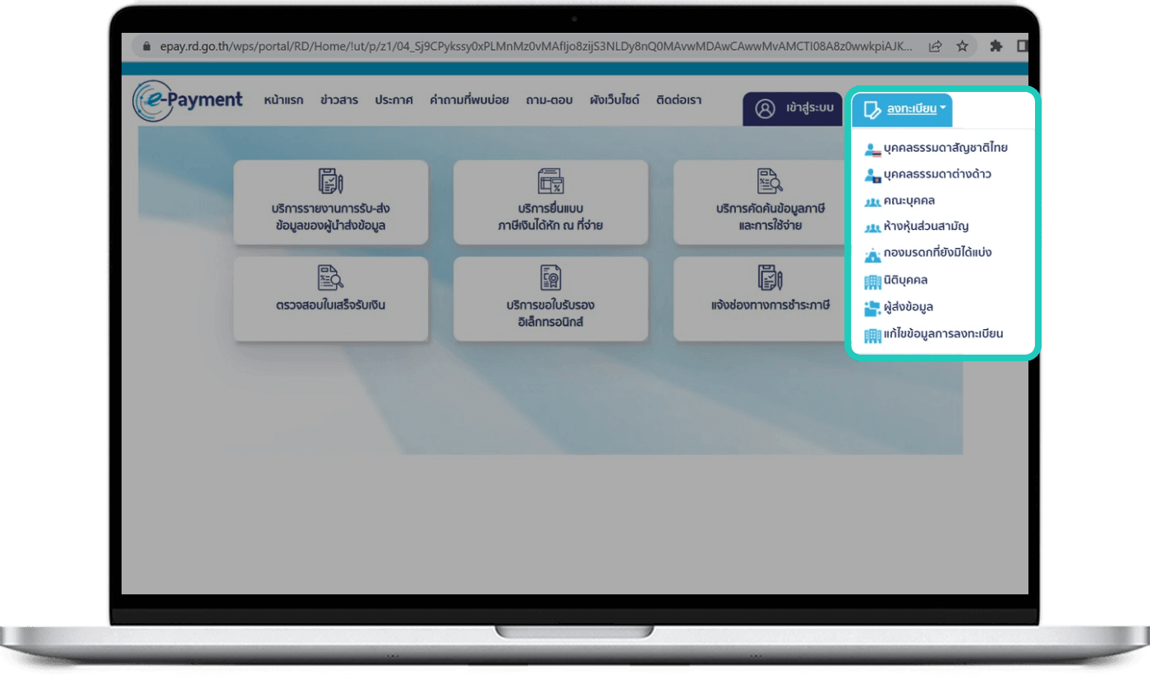Screen dimensions: 1150x683
Task: Click the Thai-flag person icon for บุคคลธรรมดาสัญชาติไทย
Action: [x=872, y=149]
